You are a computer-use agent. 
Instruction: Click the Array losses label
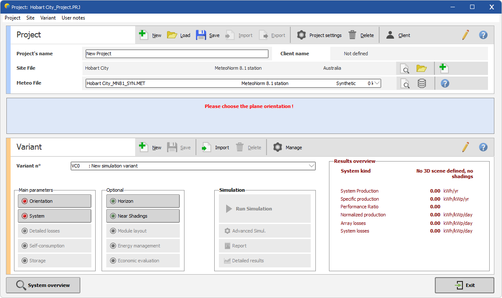tap(353, 223)
